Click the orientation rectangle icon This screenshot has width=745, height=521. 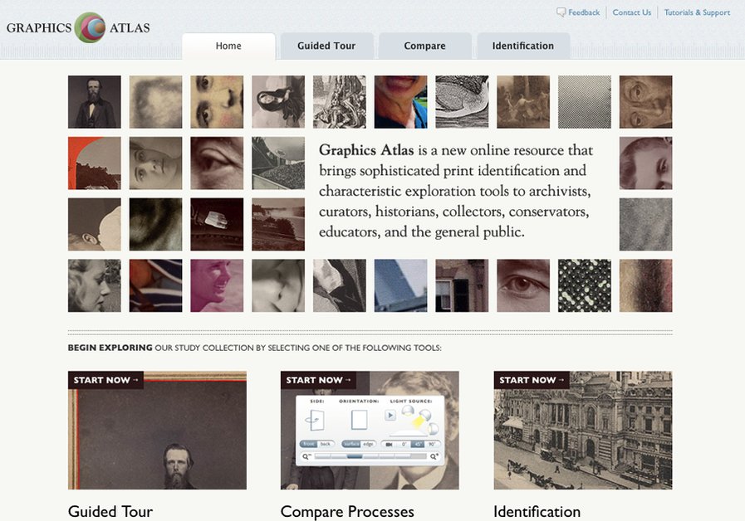pyautogui.click(x=360, y=420)
